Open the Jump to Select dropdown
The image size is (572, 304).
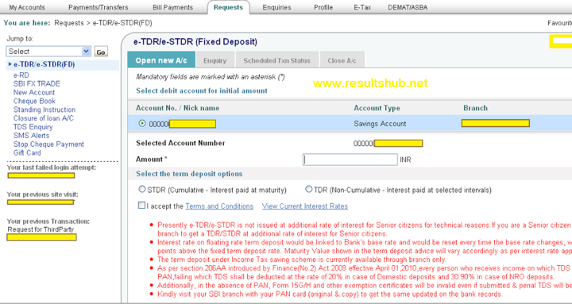(x=48, y=51)
